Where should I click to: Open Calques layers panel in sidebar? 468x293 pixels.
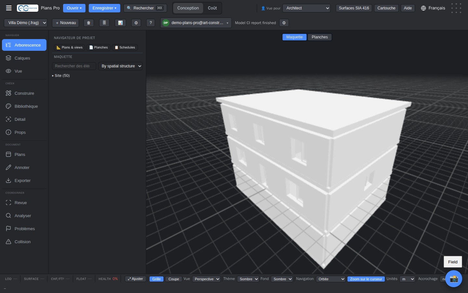(24, 58)
